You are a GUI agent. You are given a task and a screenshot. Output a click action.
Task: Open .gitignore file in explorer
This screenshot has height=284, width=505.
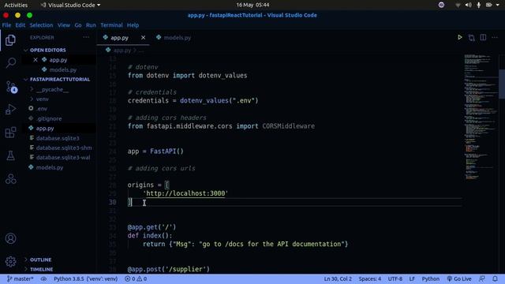pyautogui.click(x=49, y=118)
